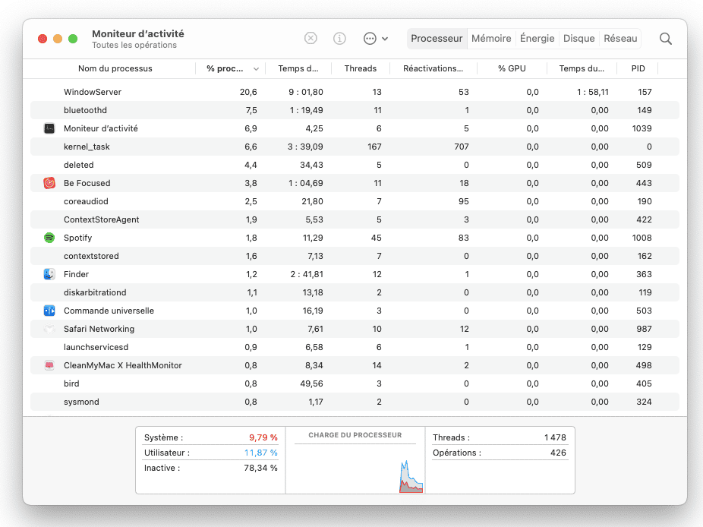Click the Be Focused app icon
The image size is (703, 527).
[x=49, y=183]
